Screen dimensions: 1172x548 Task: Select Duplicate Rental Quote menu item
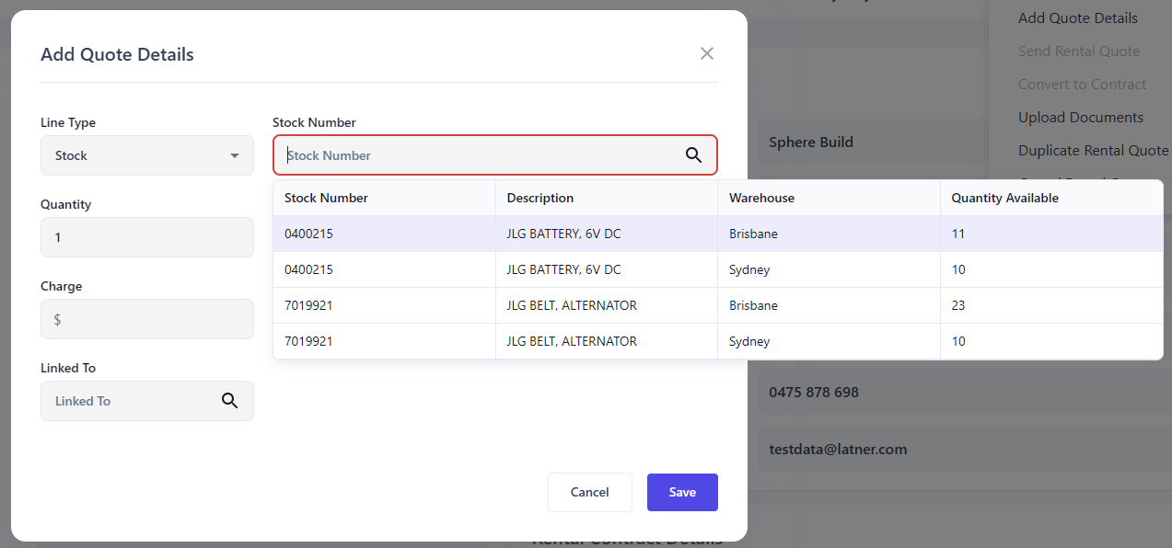click(1093, 151)
